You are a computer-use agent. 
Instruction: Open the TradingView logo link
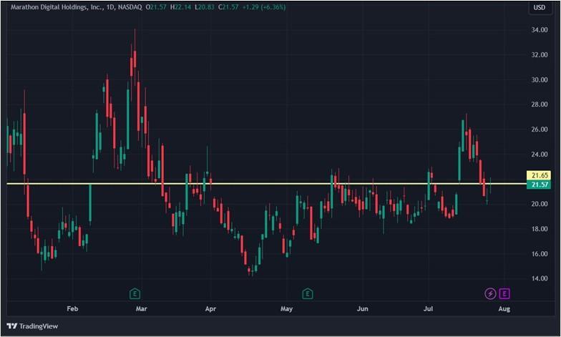(x=32, y=326)
